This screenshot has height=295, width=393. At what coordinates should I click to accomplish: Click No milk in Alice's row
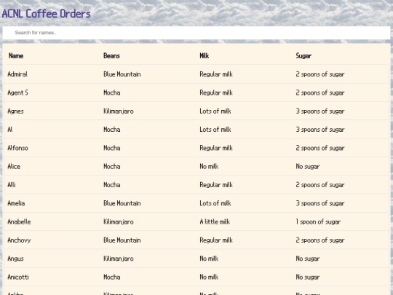pos(209,166)
